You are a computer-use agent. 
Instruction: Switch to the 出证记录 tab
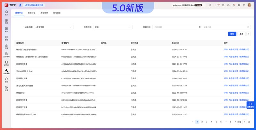[44, 13]
